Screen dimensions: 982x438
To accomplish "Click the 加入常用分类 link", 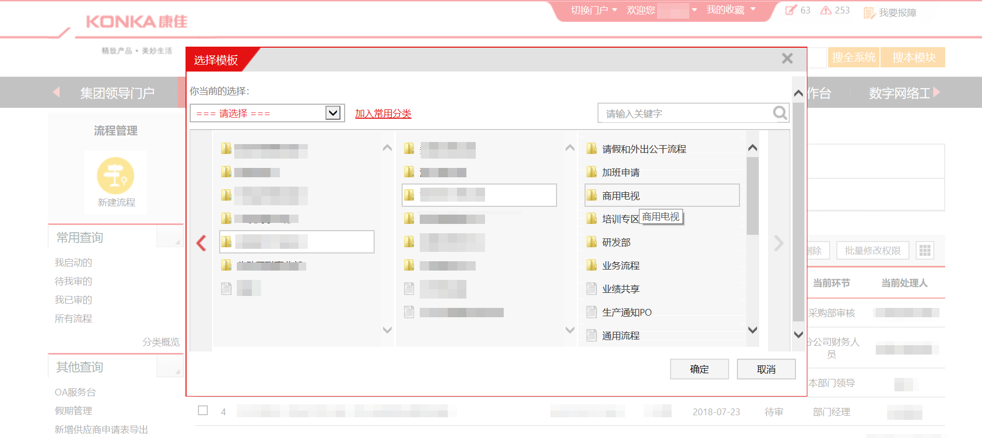I will pos(383,114).
